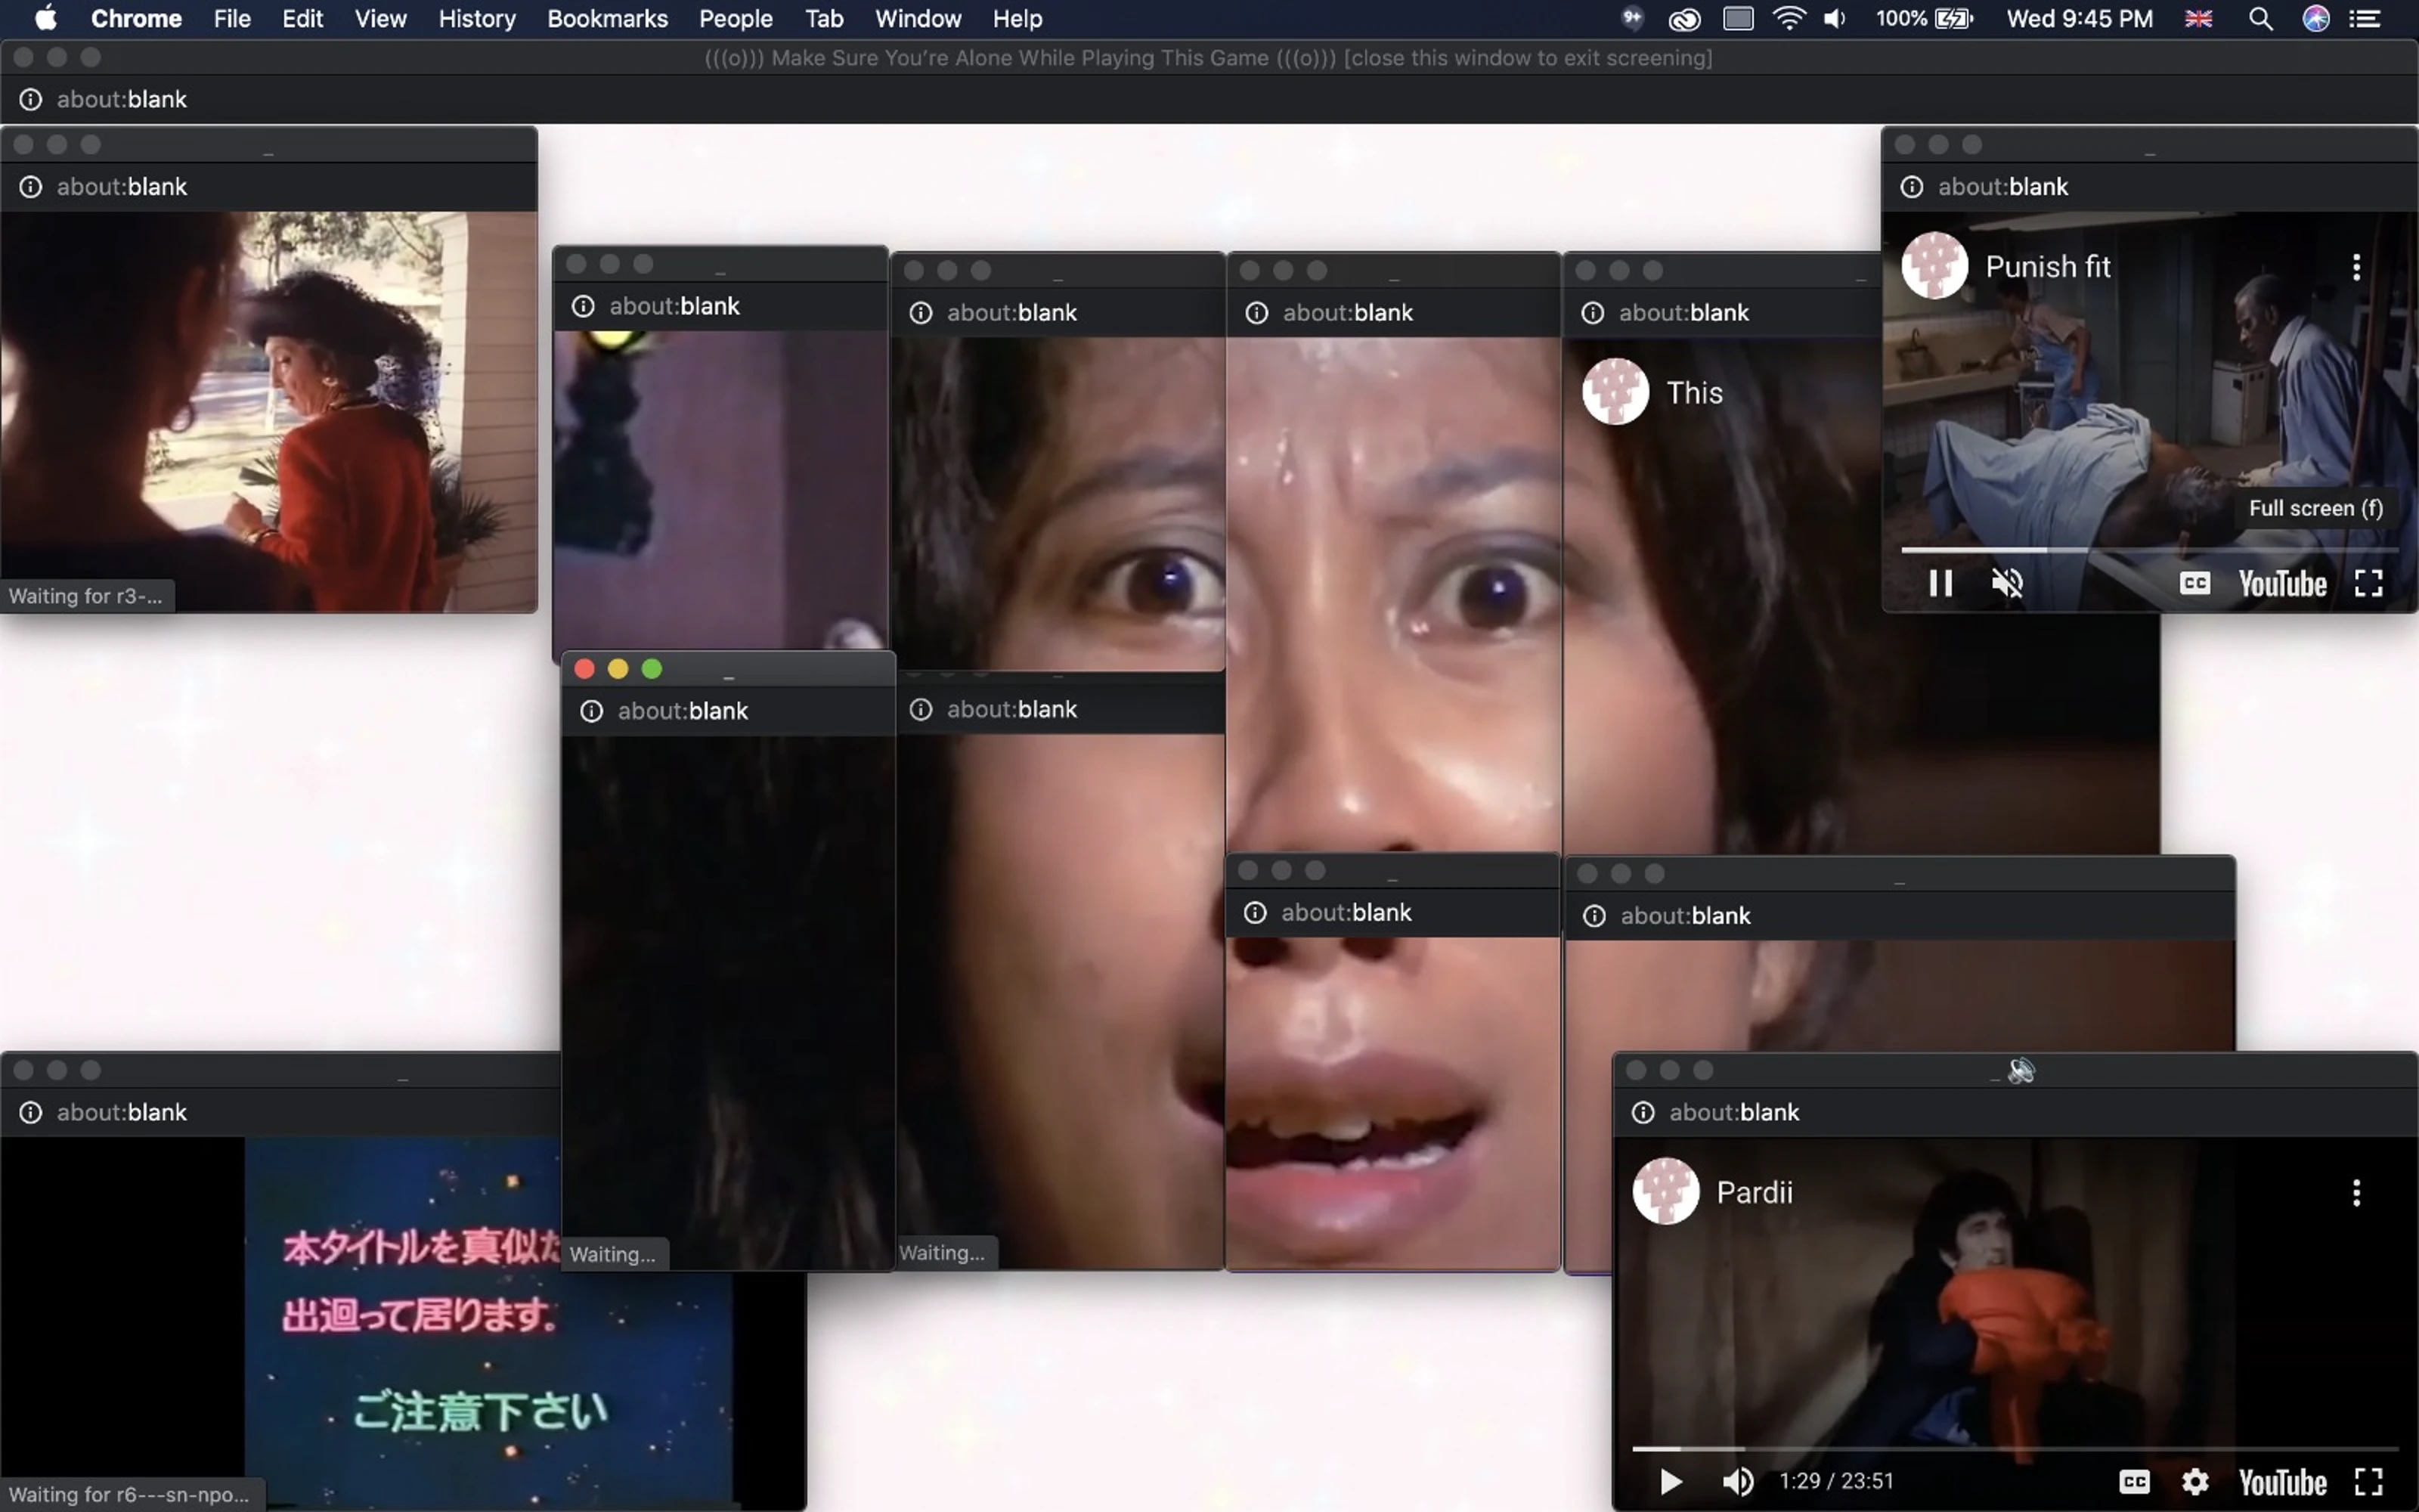
Task: Open the People menu
Action: pos(736,19)
